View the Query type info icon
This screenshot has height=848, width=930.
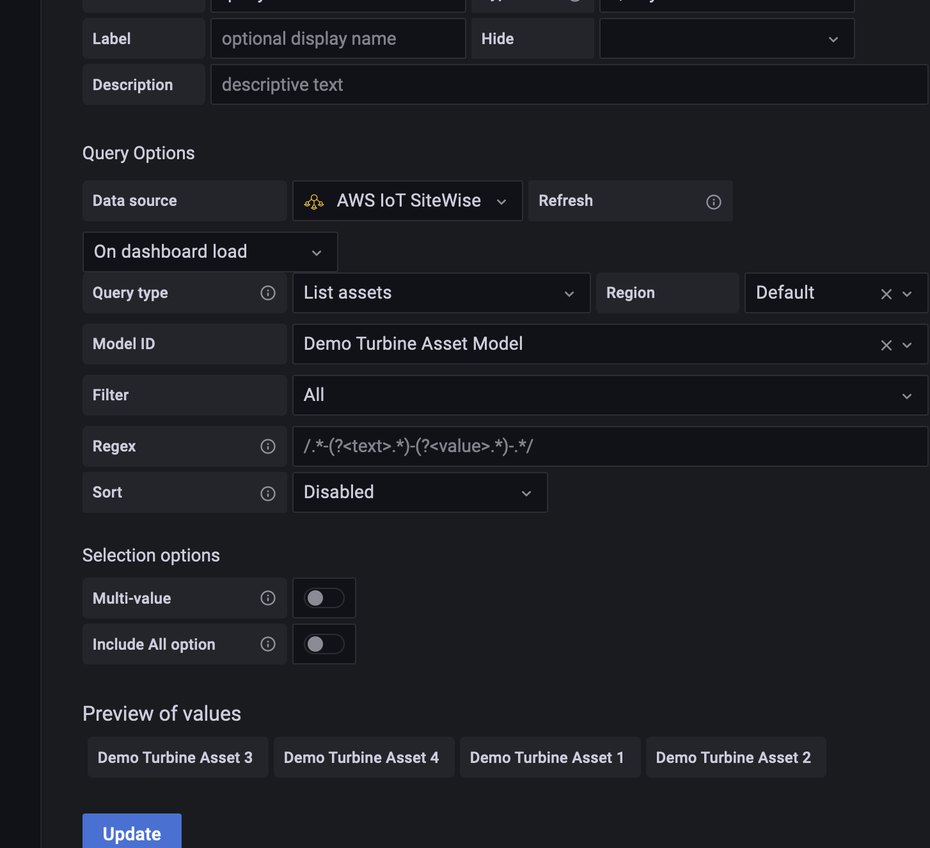268,293
